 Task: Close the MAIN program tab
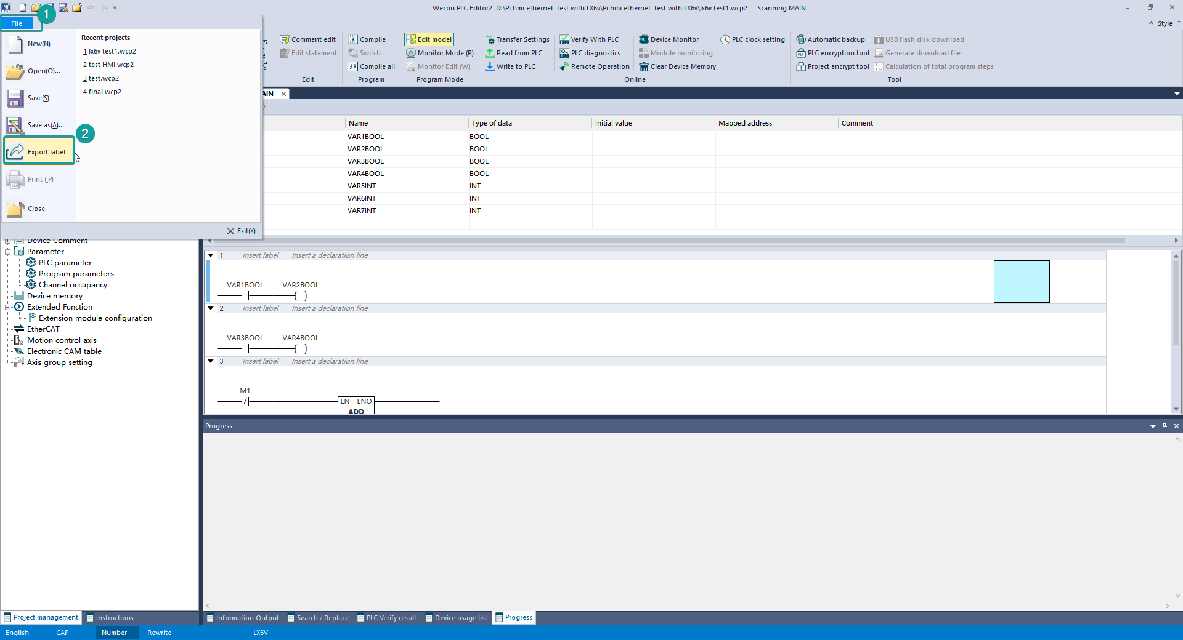coord(283,94)
